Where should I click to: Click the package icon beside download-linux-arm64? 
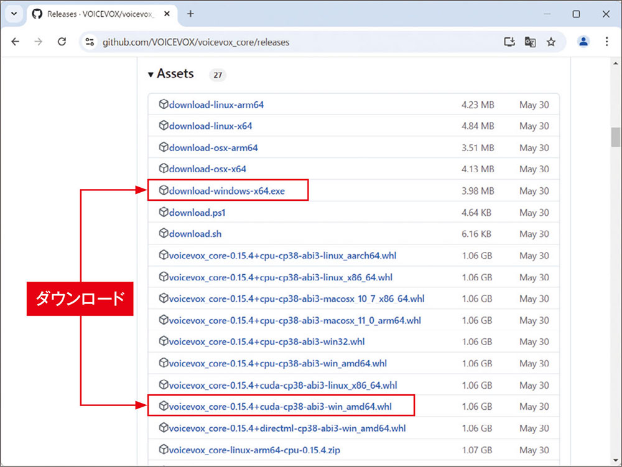click(164, 104)
